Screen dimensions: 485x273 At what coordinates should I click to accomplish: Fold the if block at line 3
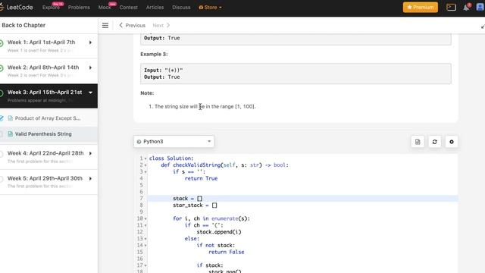point(145,172)
